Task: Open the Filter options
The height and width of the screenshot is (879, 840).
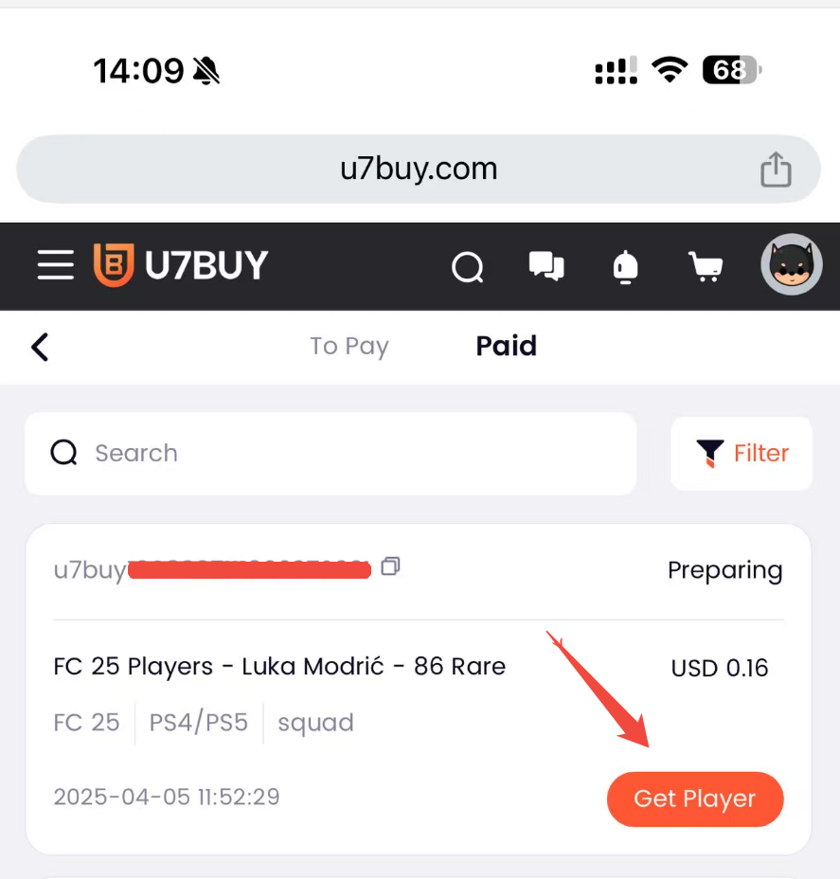Action: (741, 453)
